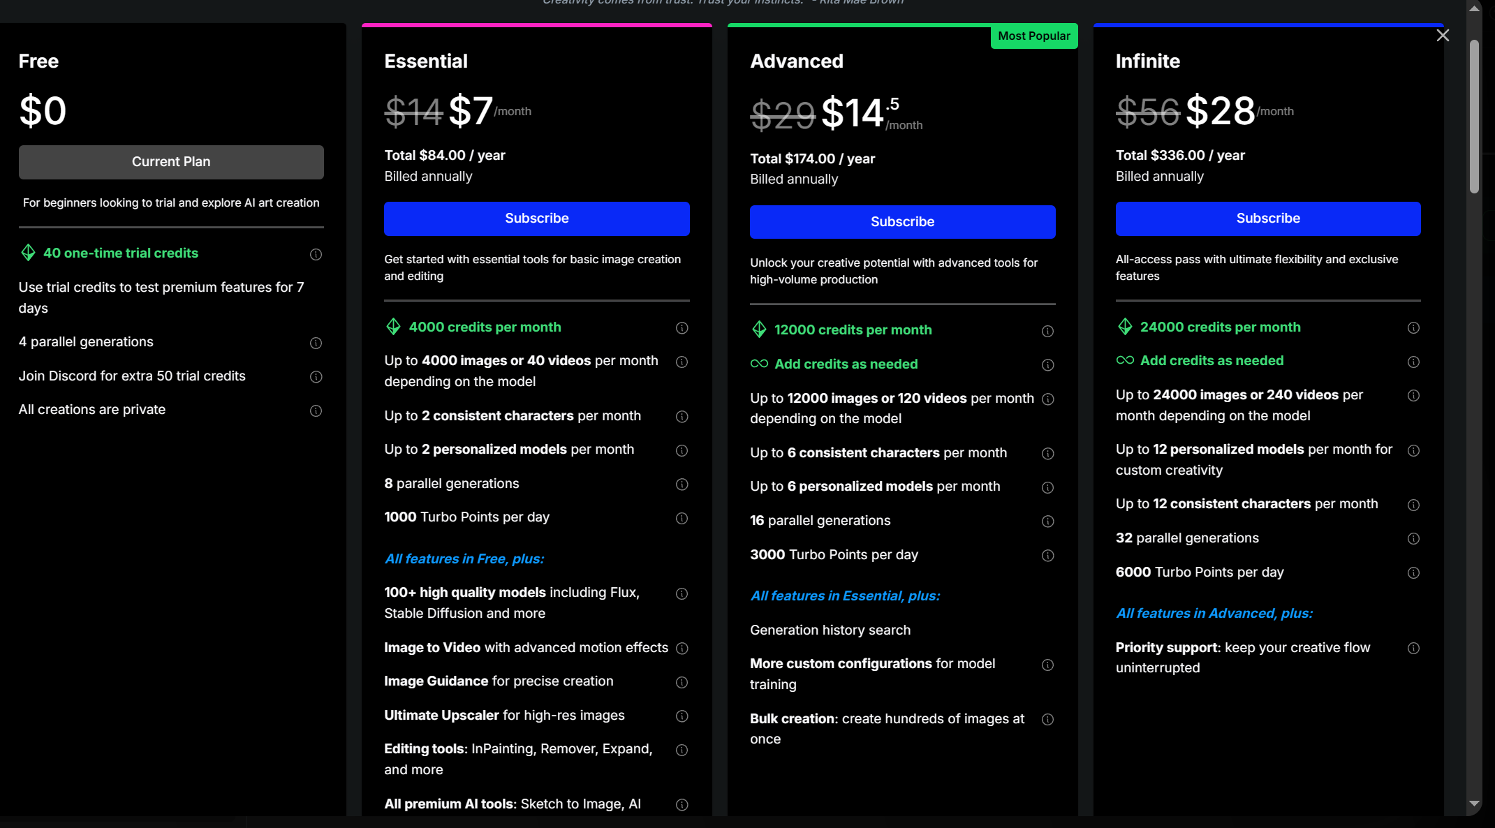This screenshot has width=1495, height=828.
Task: Open info for 24000 credits per month
Action: [1413, 328]
